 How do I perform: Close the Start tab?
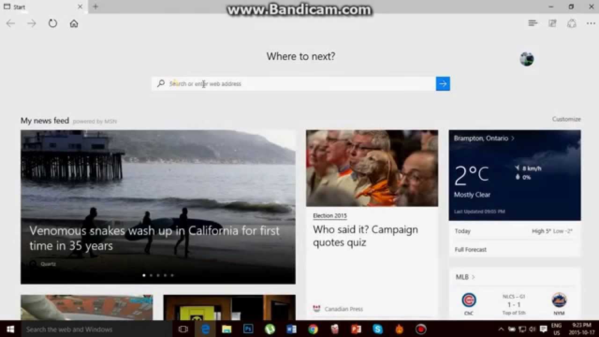click(80, 7)
